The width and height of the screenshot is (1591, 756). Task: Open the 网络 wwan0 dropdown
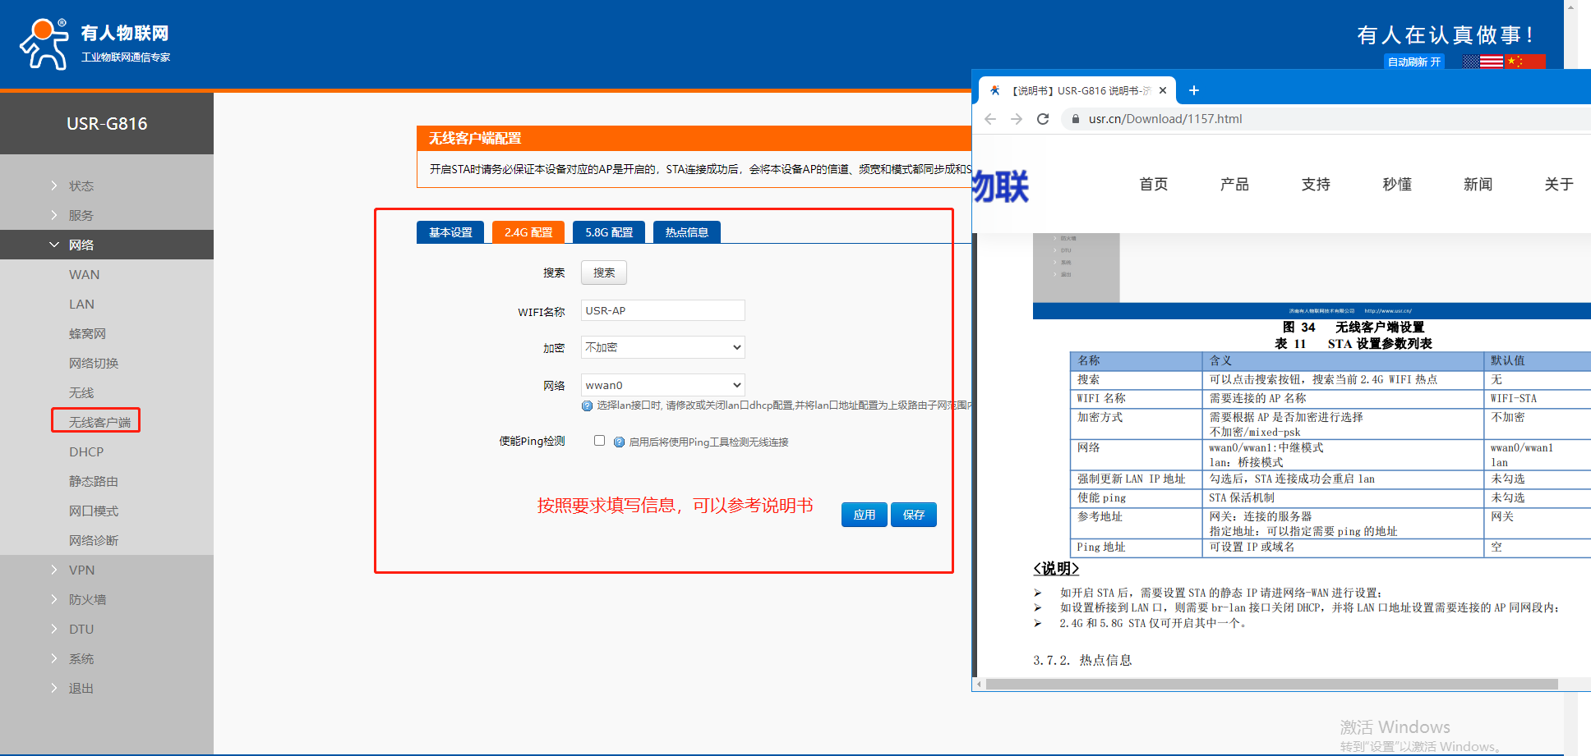pos(662,385)
